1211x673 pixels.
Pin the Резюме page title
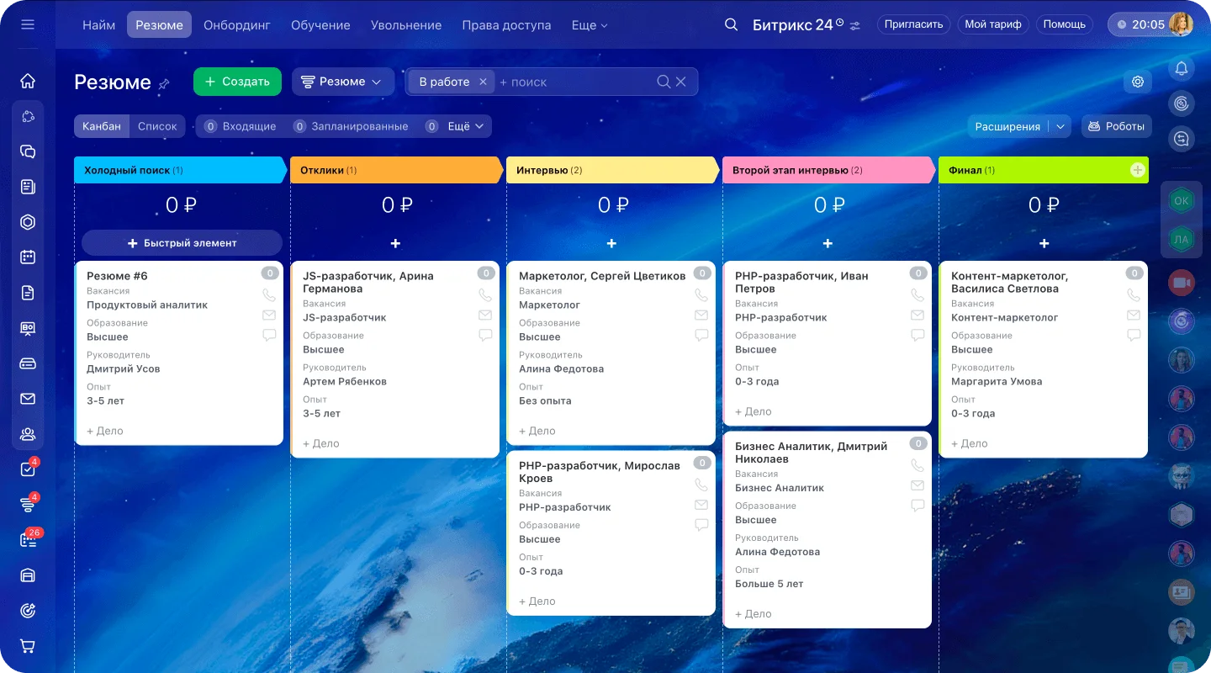(x=164, y=83)
